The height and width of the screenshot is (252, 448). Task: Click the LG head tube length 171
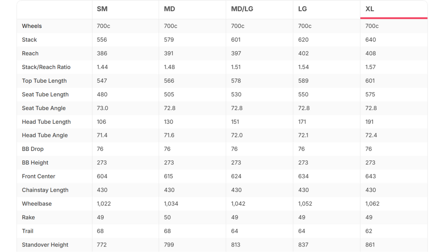click(x=302, y=122)
